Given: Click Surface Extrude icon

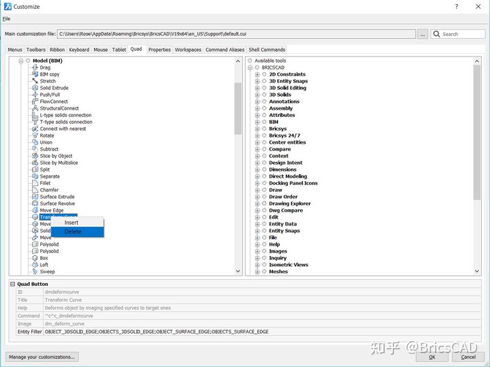Looking at the screenshot, I should (x=35, y=197).
